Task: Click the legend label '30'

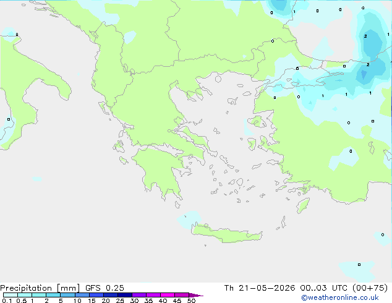Action: click(x=134, y=301)
